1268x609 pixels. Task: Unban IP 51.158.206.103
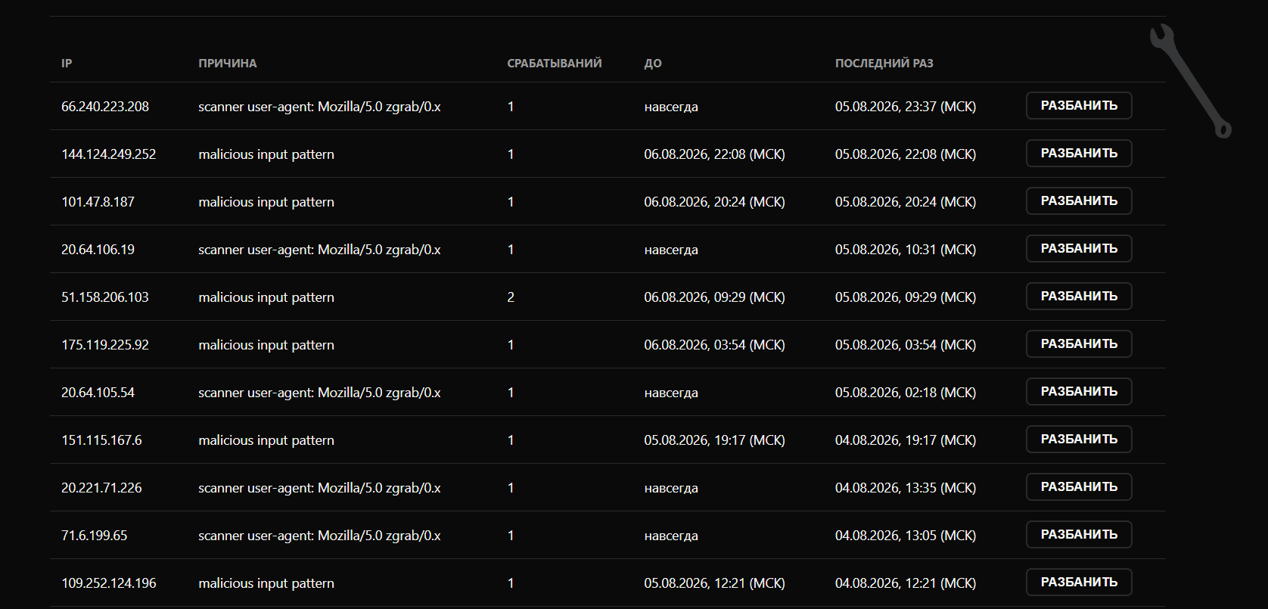(x=1079, y=297)
